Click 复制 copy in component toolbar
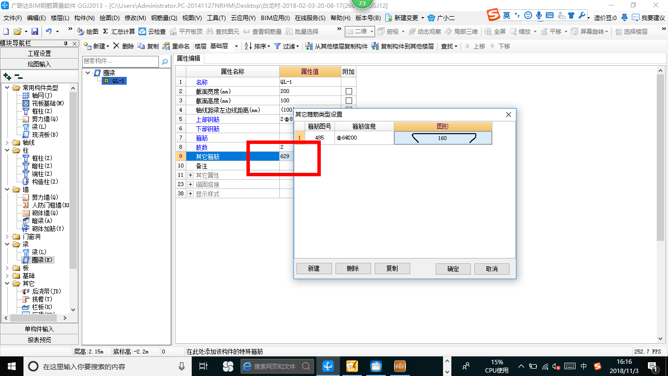668x376 pixels. pyautogui.click(x=149, y=46)
